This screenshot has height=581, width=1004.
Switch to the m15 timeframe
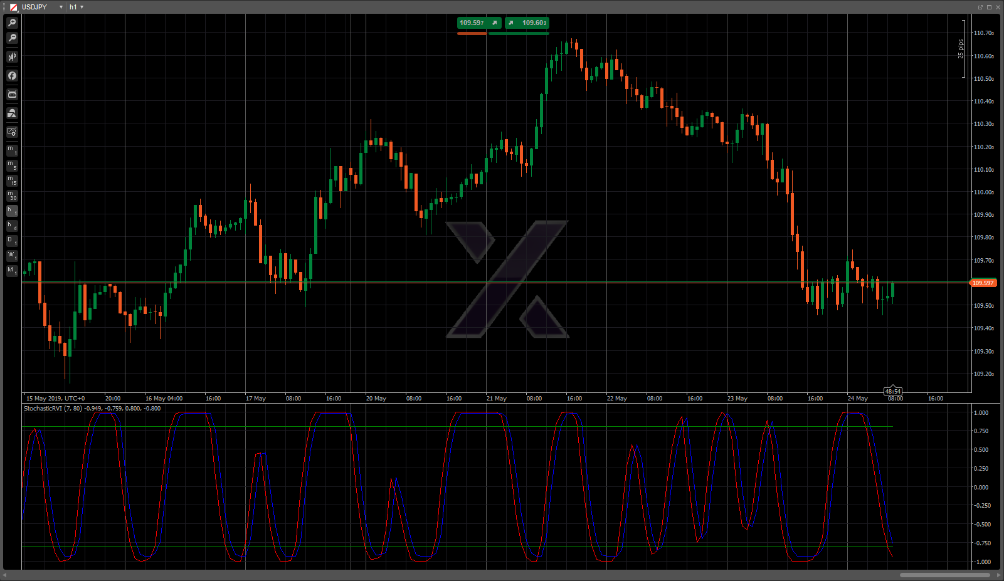[12, 181]
